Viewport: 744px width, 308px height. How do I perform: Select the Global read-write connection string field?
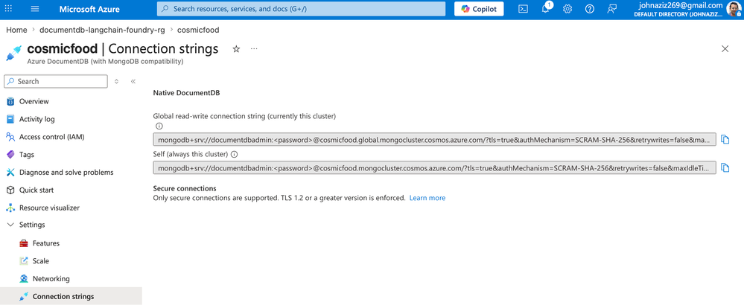point(434,139)
